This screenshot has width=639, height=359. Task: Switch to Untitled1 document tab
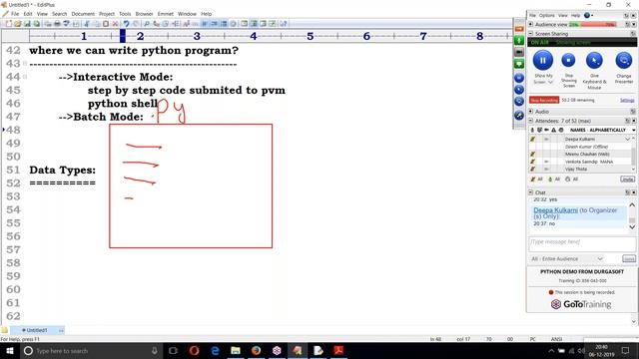pyautogui.click(x=37, y=330)
